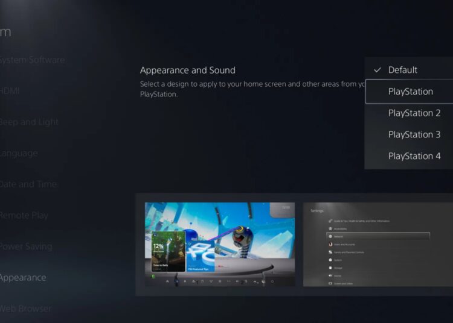Select PlayStation 2 from the design list

click(414, 113)
